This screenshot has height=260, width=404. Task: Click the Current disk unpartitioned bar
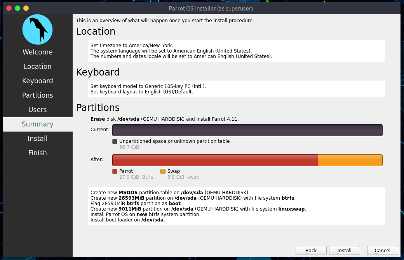(x=247, y=130)
